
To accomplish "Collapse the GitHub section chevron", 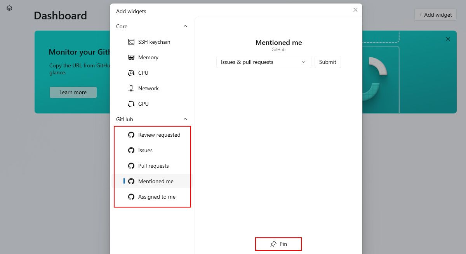I will click(185, 119).
